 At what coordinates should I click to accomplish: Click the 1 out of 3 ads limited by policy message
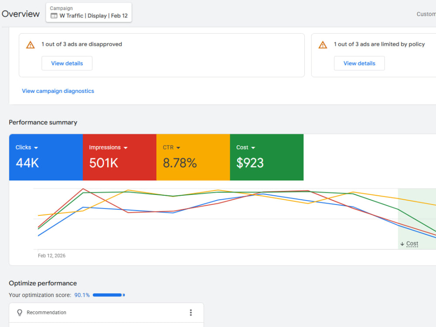click(379, 44)
